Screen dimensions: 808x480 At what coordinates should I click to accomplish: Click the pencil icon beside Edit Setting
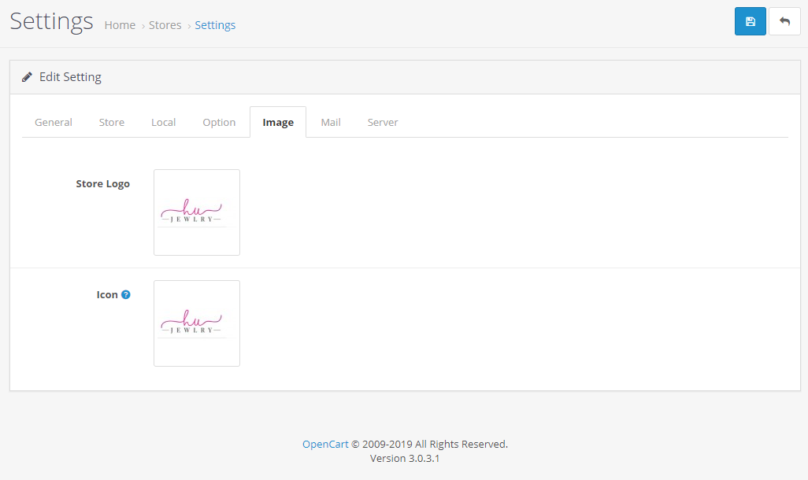tap(27, 77)
